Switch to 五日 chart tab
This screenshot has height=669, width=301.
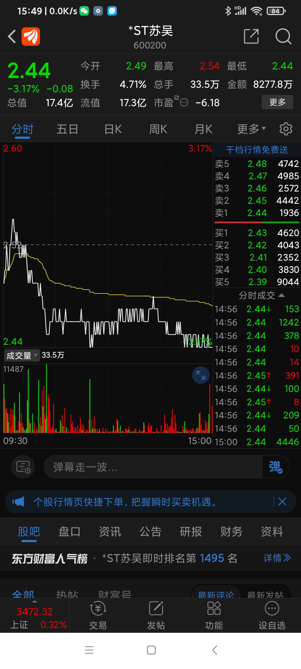[x=67, y=129]
